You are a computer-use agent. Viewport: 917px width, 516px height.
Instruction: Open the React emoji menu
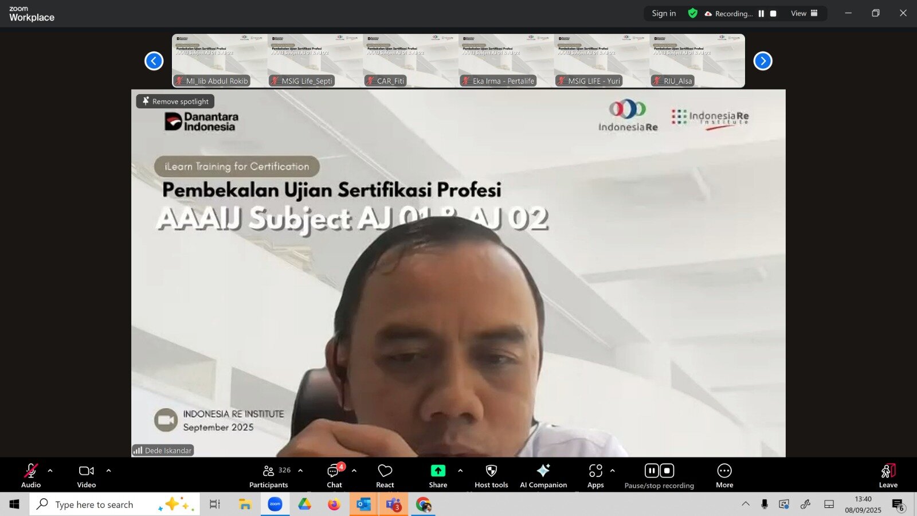385,475
